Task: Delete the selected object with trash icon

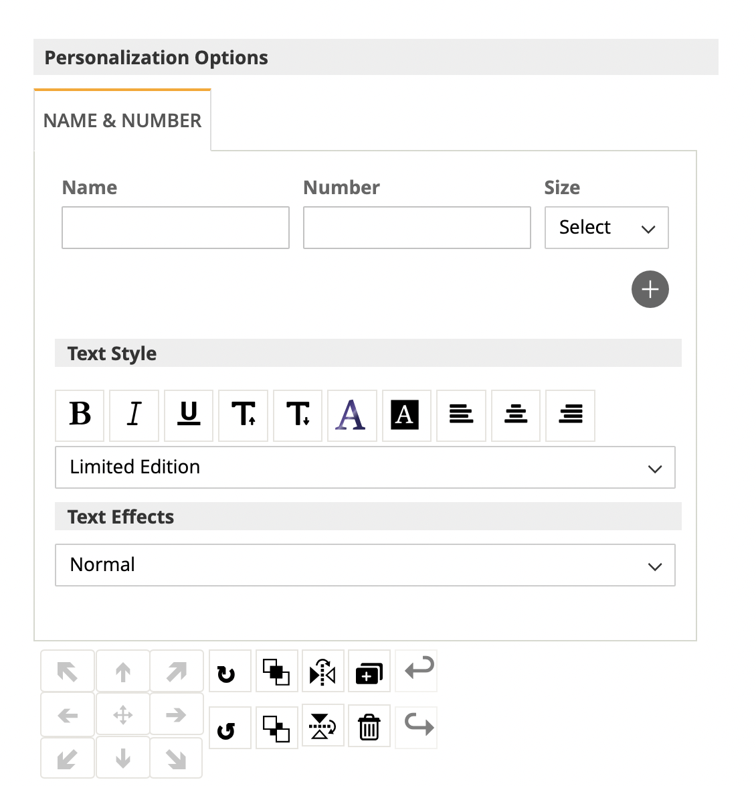Action: click(369, 727)
